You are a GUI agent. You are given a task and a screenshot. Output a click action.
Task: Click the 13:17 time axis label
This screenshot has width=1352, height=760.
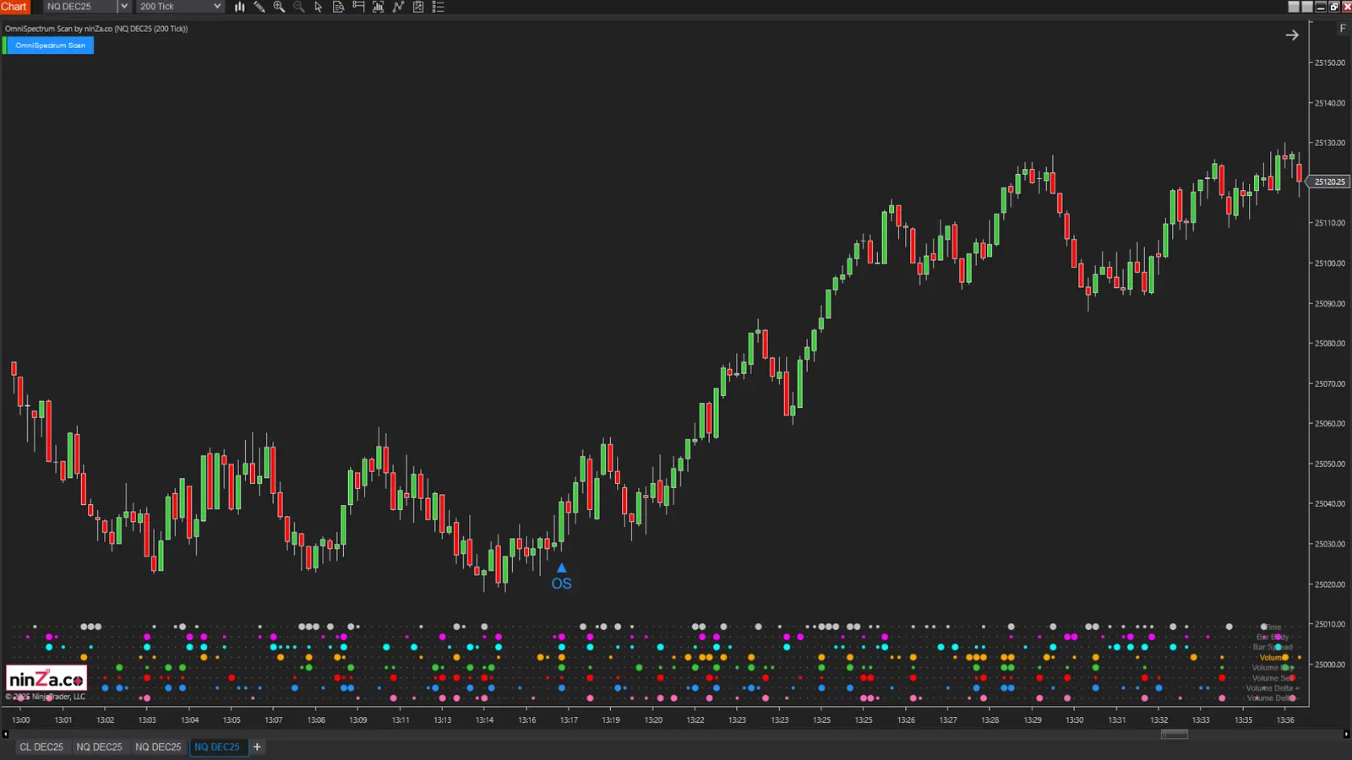(x=569, y=720)
